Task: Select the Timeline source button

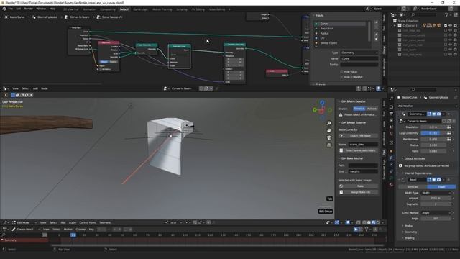Action: click(x=359, y=109)
